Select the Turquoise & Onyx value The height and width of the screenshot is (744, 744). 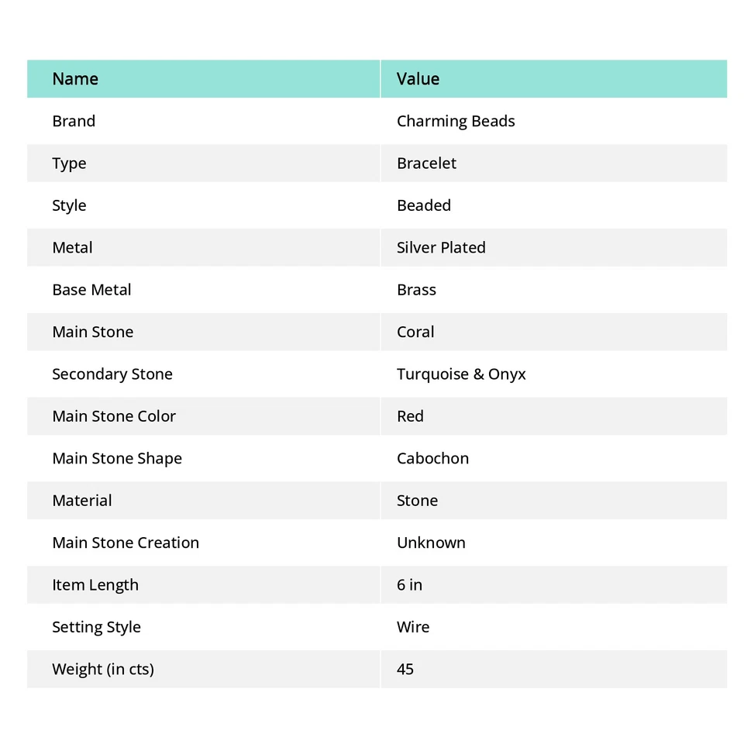pyautogui.click(x=461, y=374)
